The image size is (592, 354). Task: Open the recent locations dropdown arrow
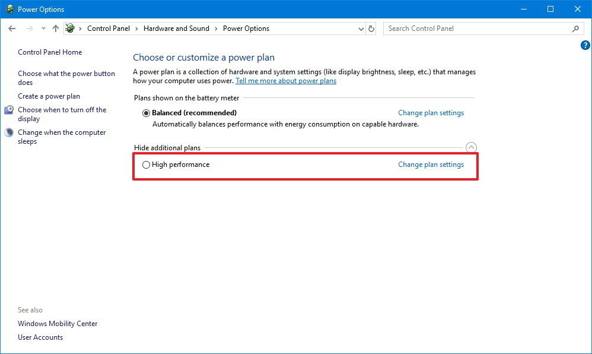pos(43,29)
